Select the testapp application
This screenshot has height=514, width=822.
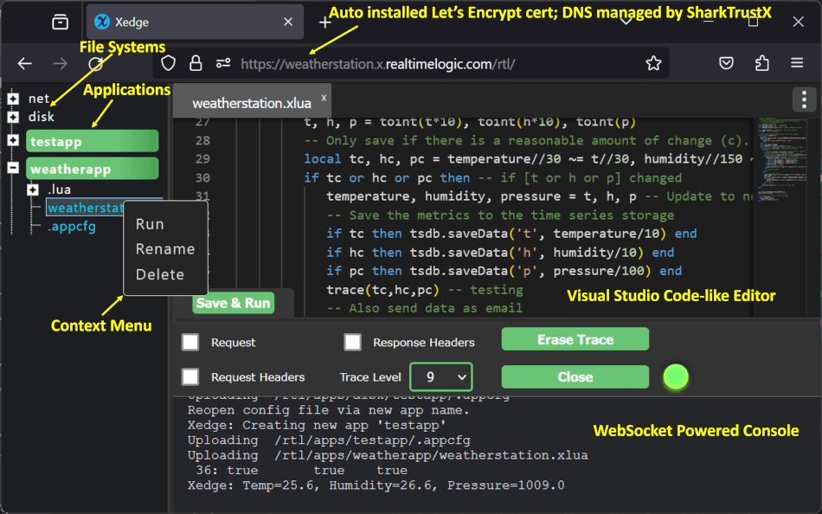(93, 141)
